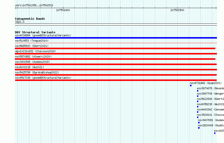224x143 pixels.
Task: Open the nsv4034884 (gnomADStructuralVariants) label
Action: pos(43,35)
